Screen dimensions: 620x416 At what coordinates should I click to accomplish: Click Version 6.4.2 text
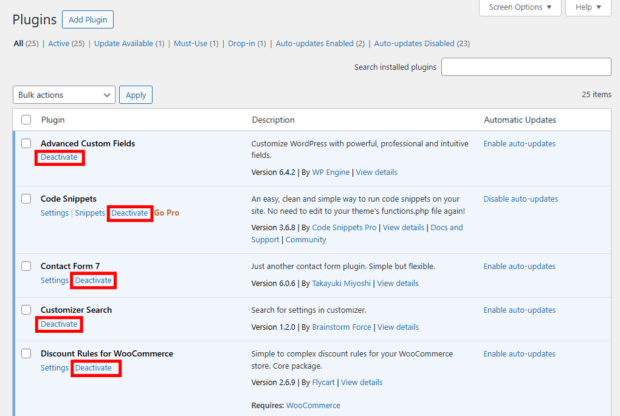click(x=274, y=172)
